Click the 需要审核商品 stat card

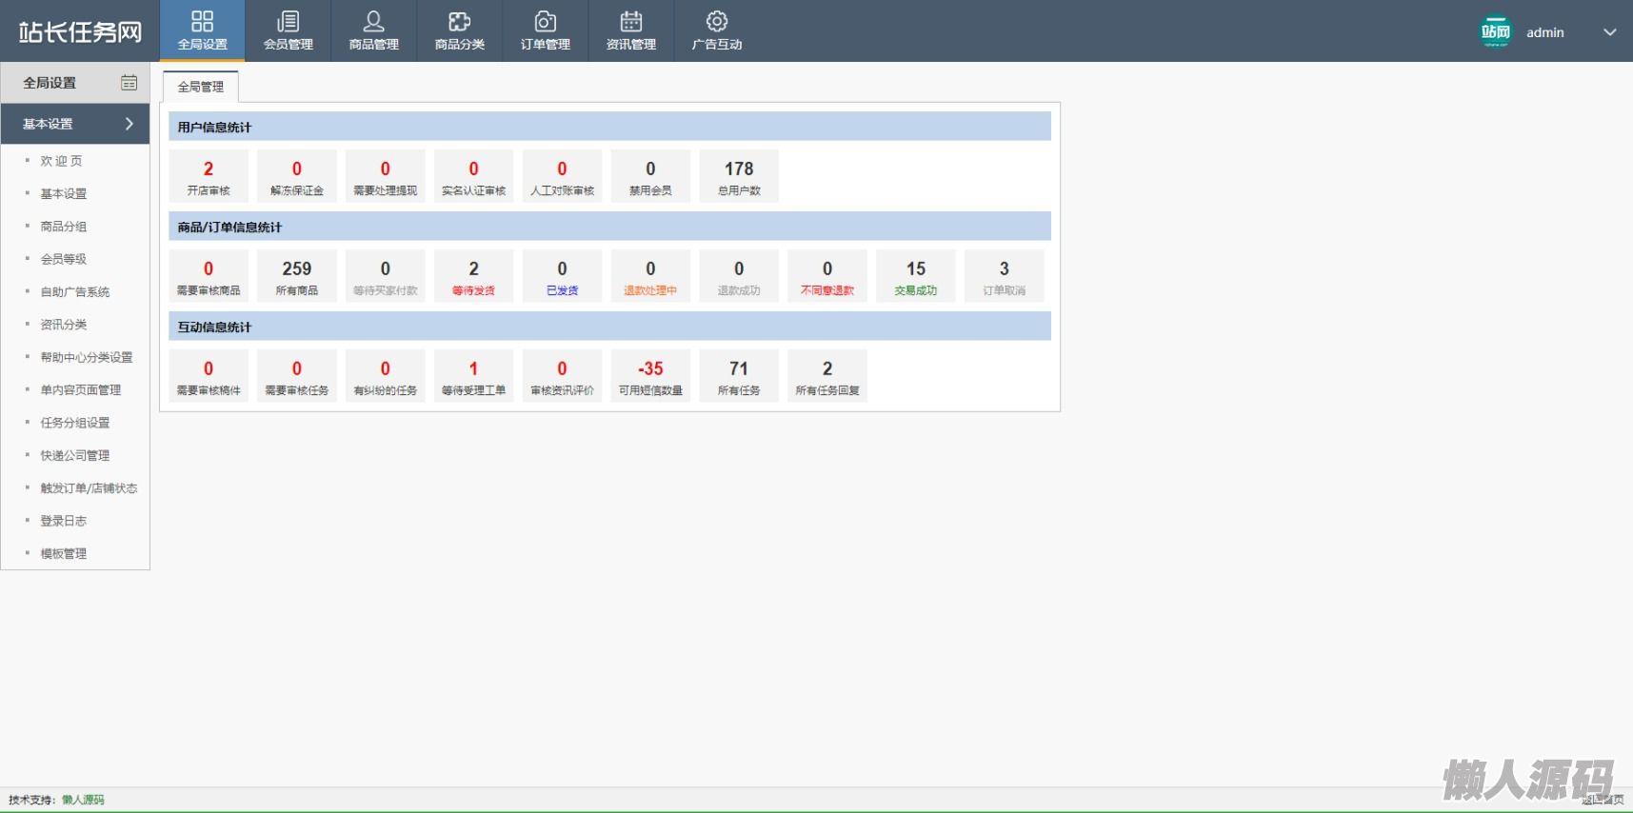(209, 276)
